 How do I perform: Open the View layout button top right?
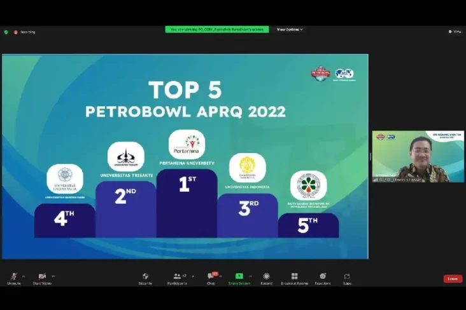click(x=455, y=32)
